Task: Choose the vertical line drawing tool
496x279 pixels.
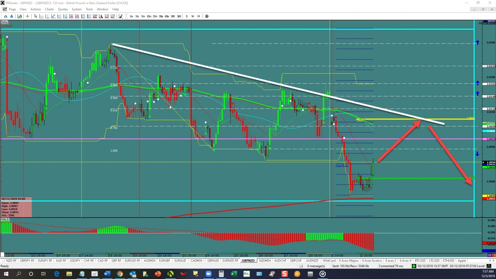Action: coord(47,16)
